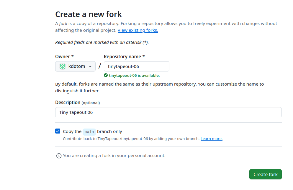Click into the Description text field
This screenshot has height=190, width=293.
[x=168, y=112]
